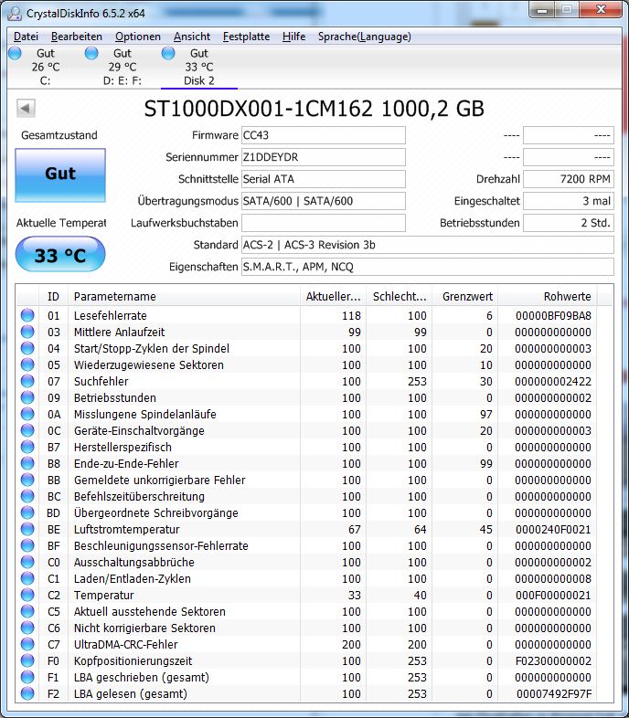Click status icon for Gemeldete unkorrigierbare Fehler
Viewport: 629px width, 718px height.
27,480
